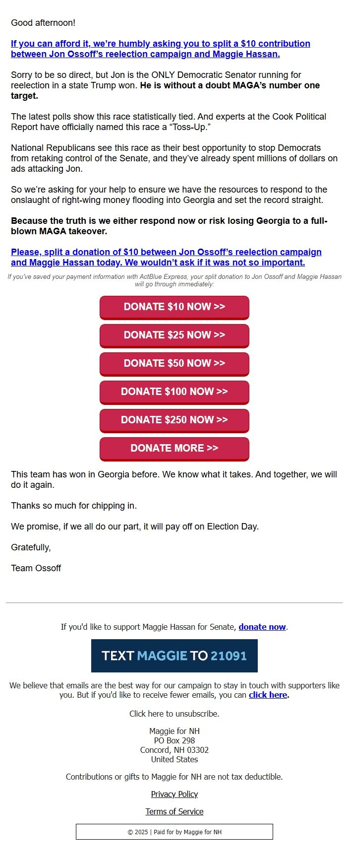Click the DONATE MORE button
The height and width of the screenshot is (863, 347).
174,449
